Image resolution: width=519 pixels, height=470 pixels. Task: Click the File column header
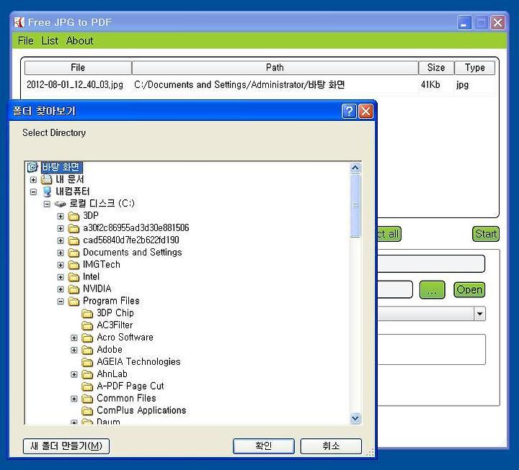[78, 68]
